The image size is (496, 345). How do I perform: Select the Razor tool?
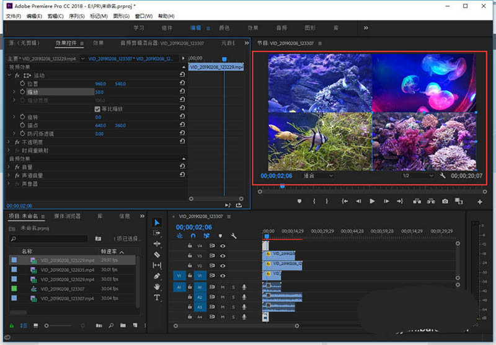pos(157,255)
